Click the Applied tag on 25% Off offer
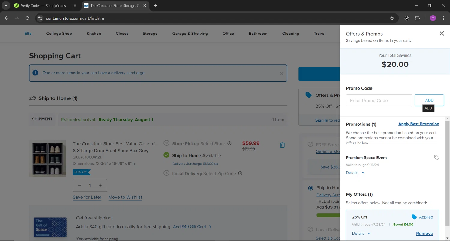 tap(422, 217)
